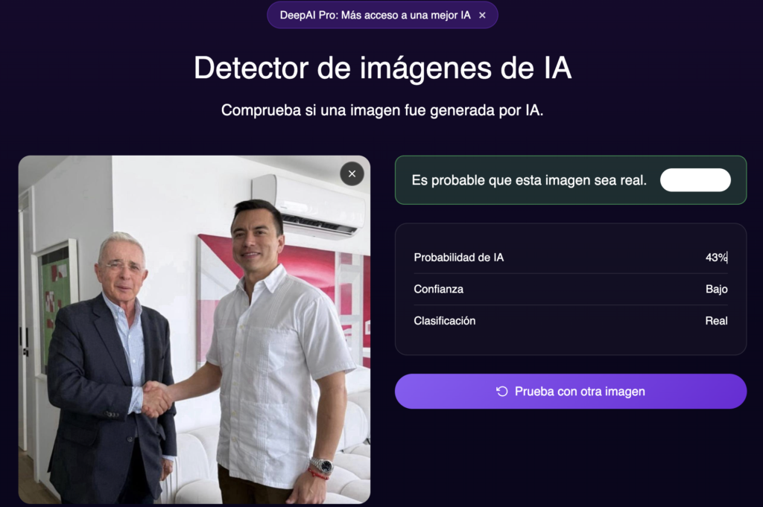
Task: Click the older man's glasses in photo
Action: (121, 267)
